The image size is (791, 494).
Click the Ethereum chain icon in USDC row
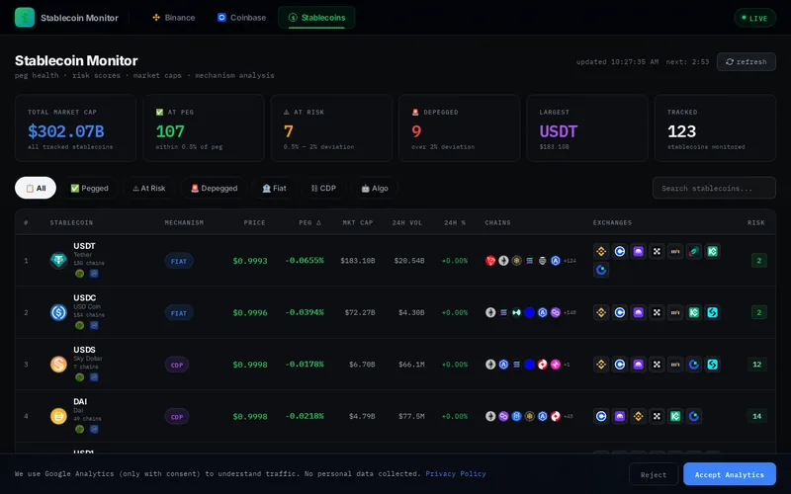(490, 312)
